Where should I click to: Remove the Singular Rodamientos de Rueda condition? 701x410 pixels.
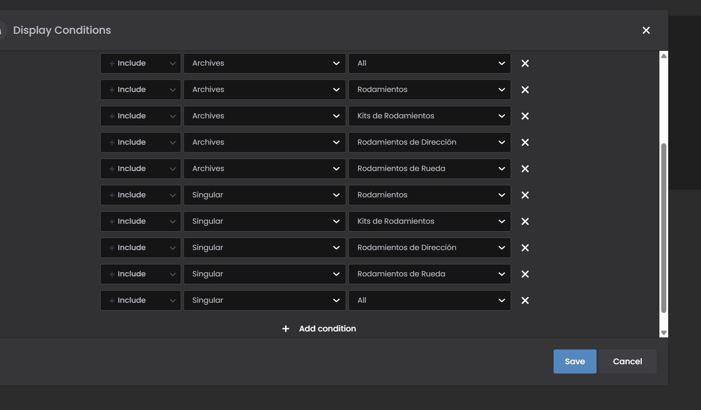click(525, 274)
